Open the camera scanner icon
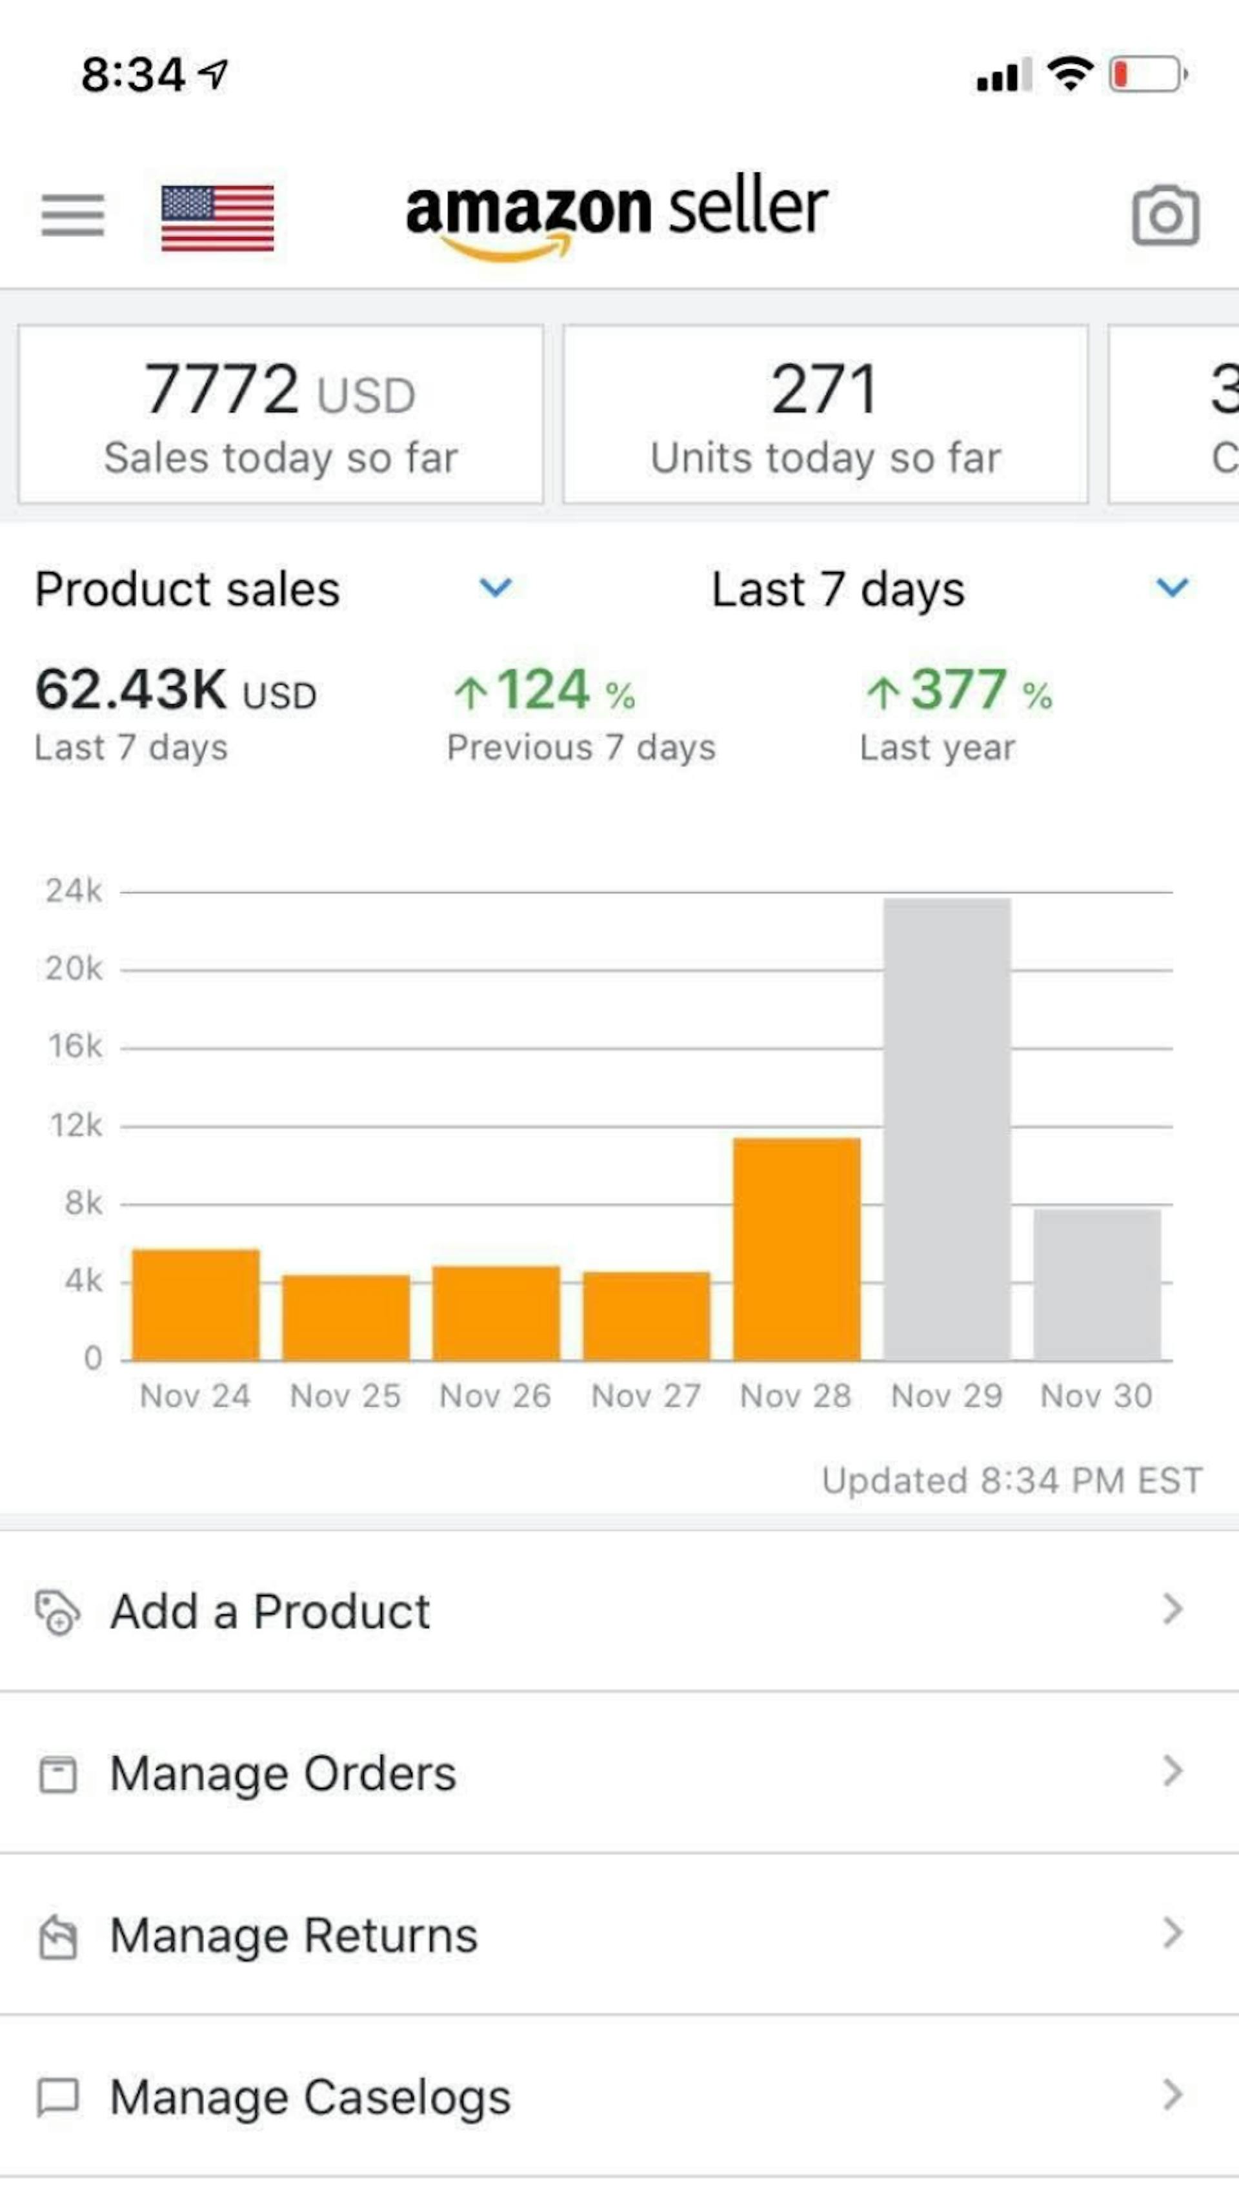Viewport: 1239px width, 2203px height. pyautogui.click(x=1165, y=216)
